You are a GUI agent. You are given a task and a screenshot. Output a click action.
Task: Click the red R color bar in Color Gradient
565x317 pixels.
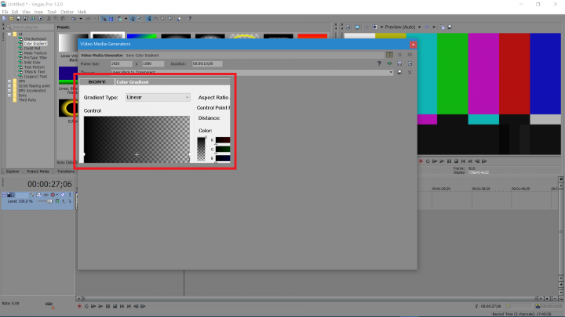pyautogui.click(x=223, y=140)
